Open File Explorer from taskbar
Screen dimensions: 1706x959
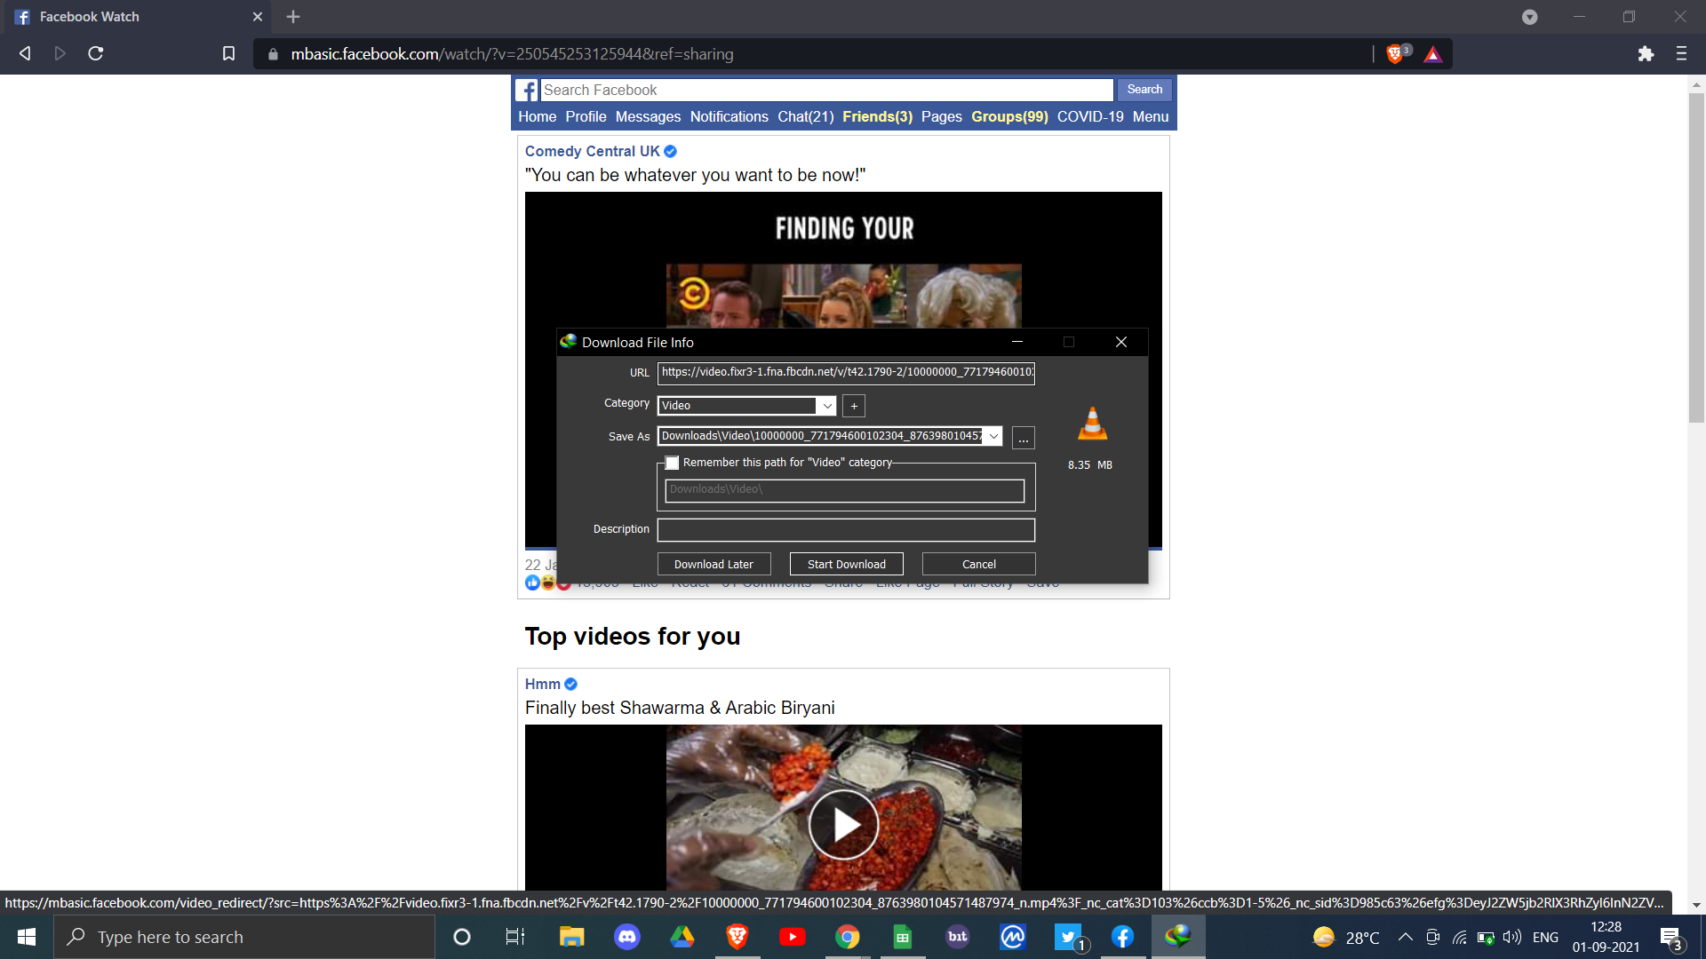click(x=571, y=937)
